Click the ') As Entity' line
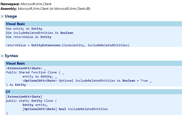Screen dimensions: 182x117 pyautogui.click(x=16, y=85)
